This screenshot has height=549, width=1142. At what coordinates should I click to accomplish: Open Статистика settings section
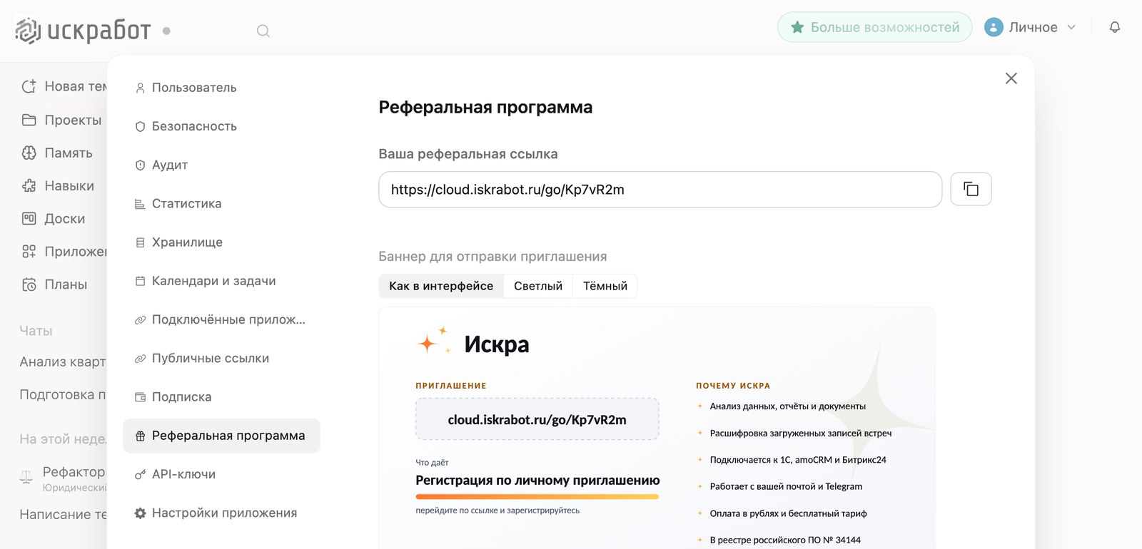point(221,203)
